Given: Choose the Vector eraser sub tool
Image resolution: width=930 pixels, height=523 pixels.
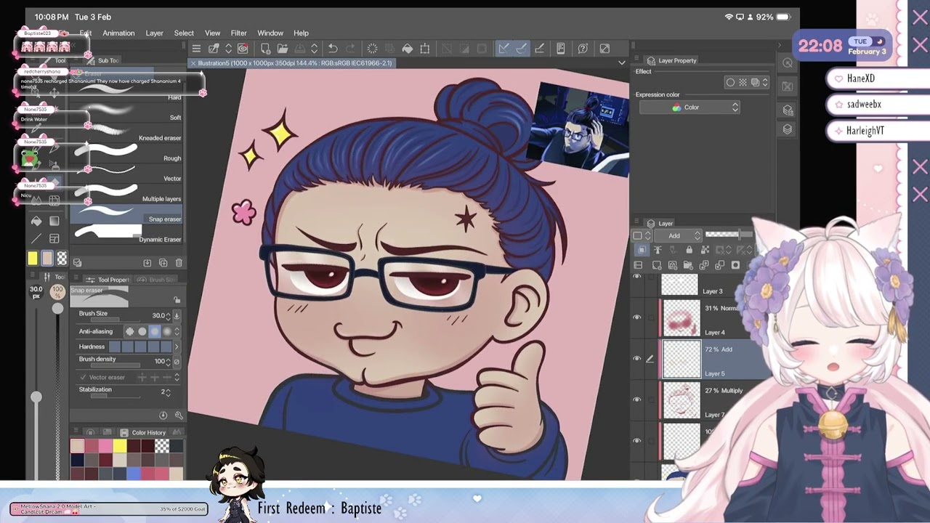Looking at the screenshot, I should (127, 173).
